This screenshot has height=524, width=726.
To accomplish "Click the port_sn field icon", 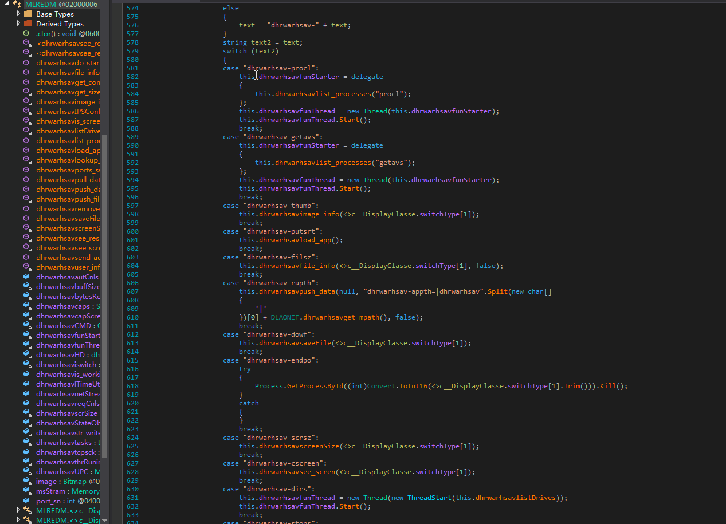I will [x=27, y=501].
